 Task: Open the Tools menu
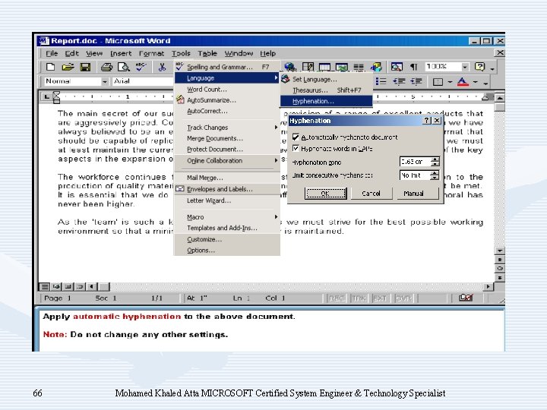(181, 53)
